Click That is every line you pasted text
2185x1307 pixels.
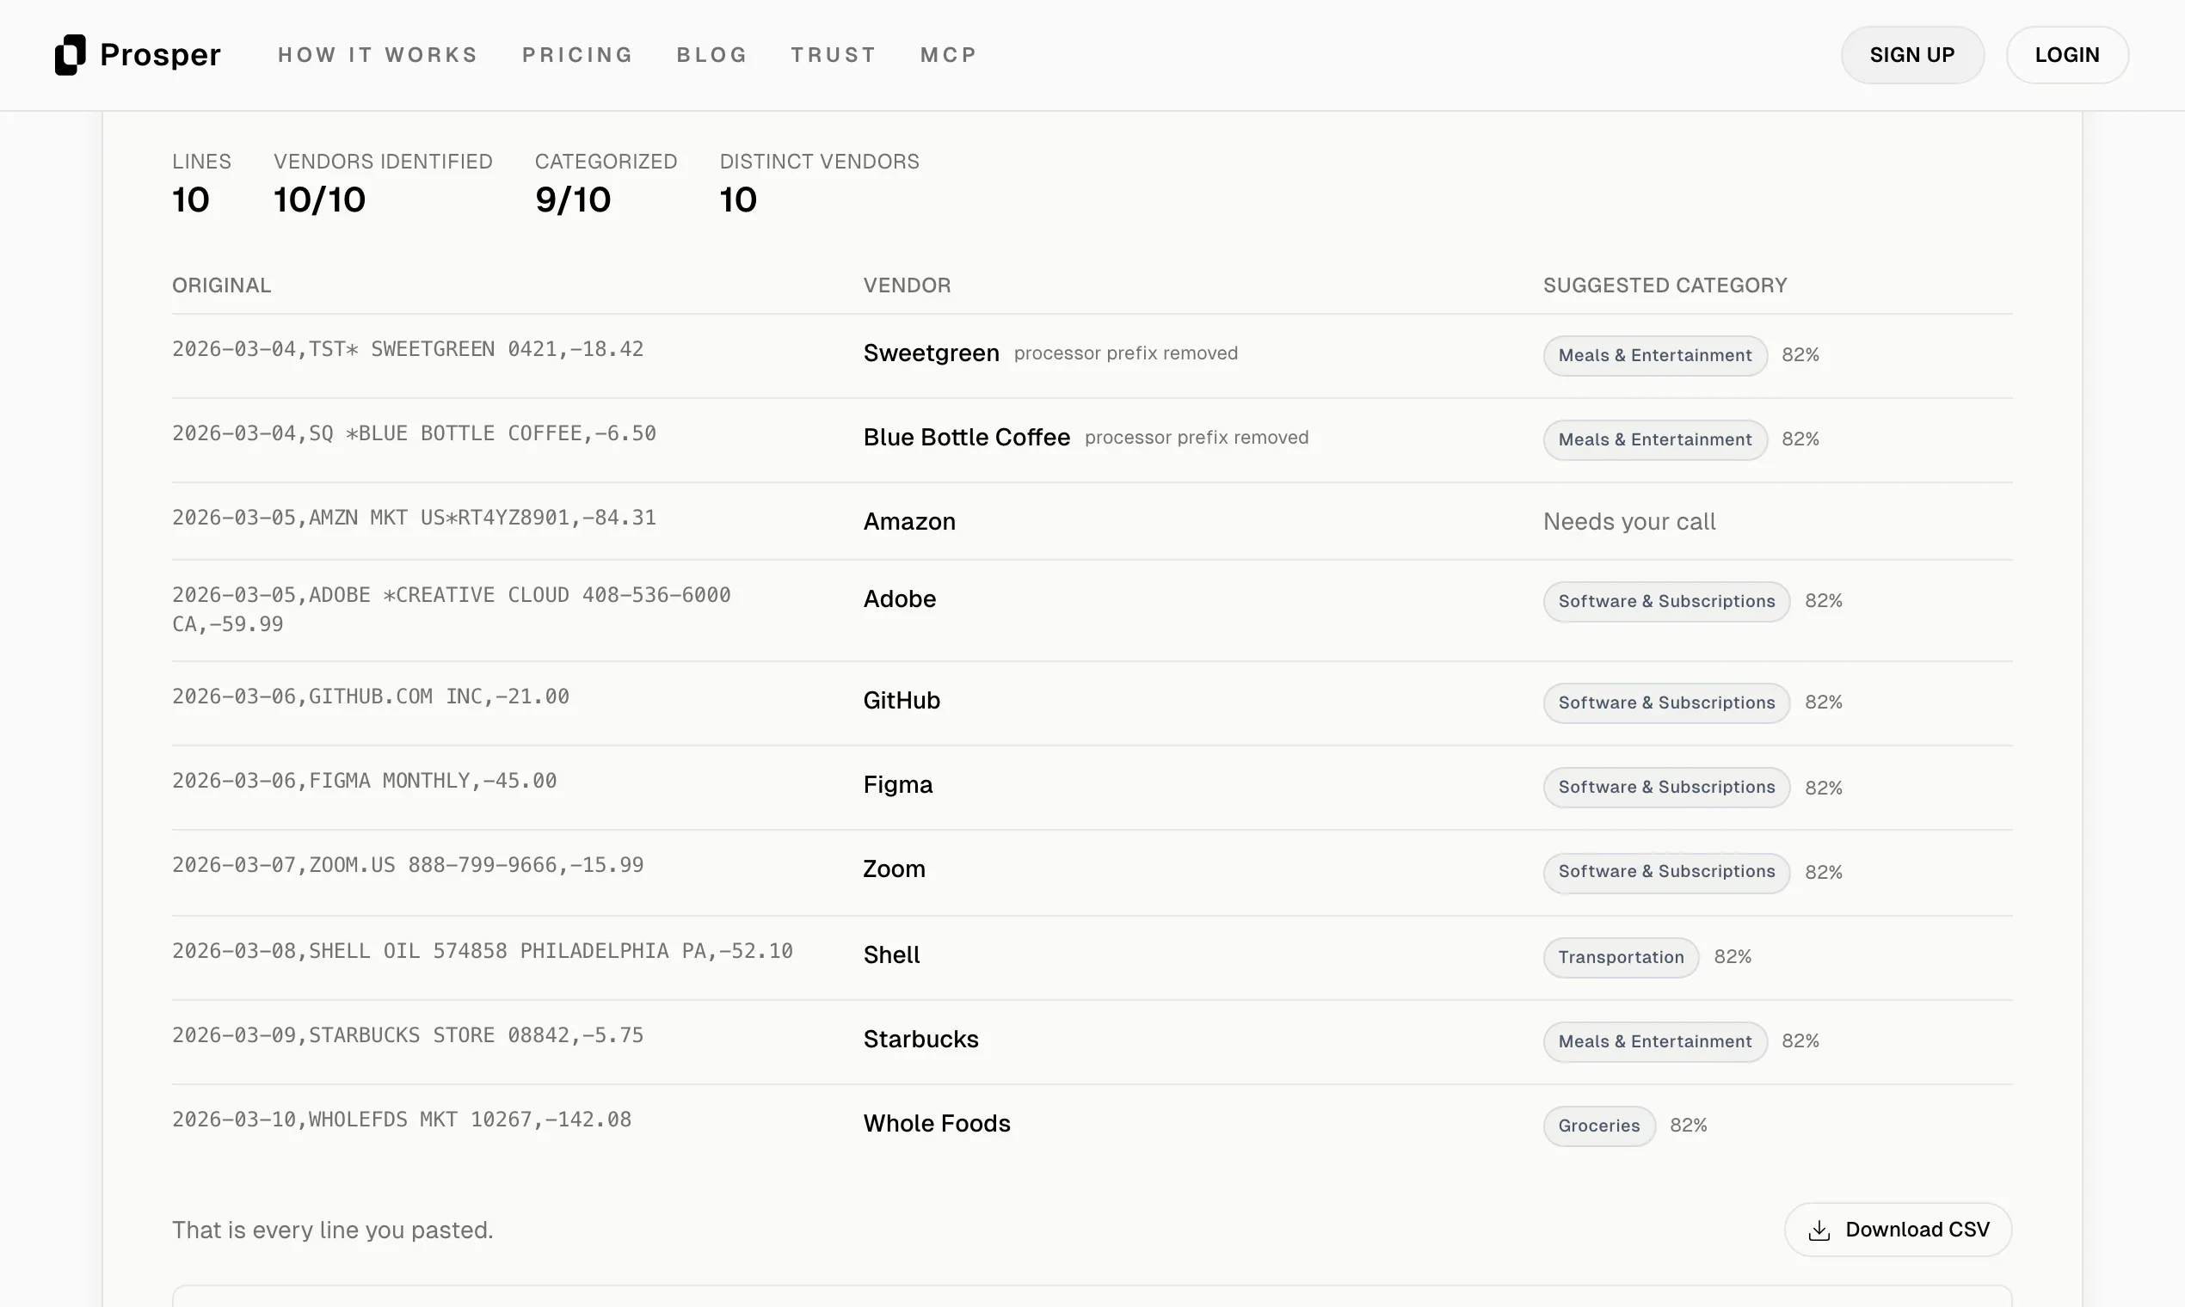332,1230
